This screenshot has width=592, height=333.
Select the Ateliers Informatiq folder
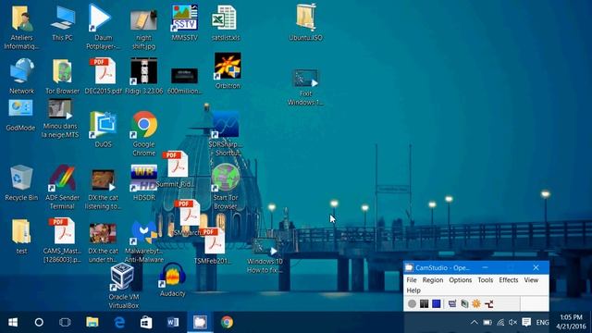[21, 27]
